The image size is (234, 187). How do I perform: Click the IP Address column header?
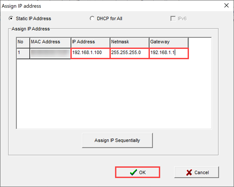91,42
